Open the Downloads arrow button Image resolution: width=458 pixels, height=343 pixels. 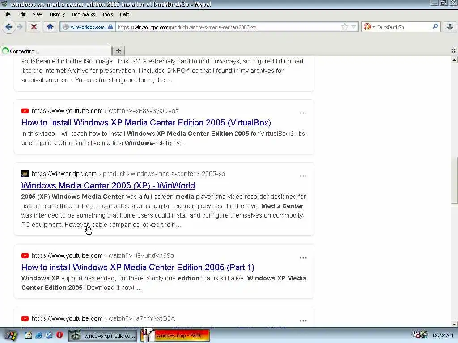pyautogui.click(x=450, y=27)
